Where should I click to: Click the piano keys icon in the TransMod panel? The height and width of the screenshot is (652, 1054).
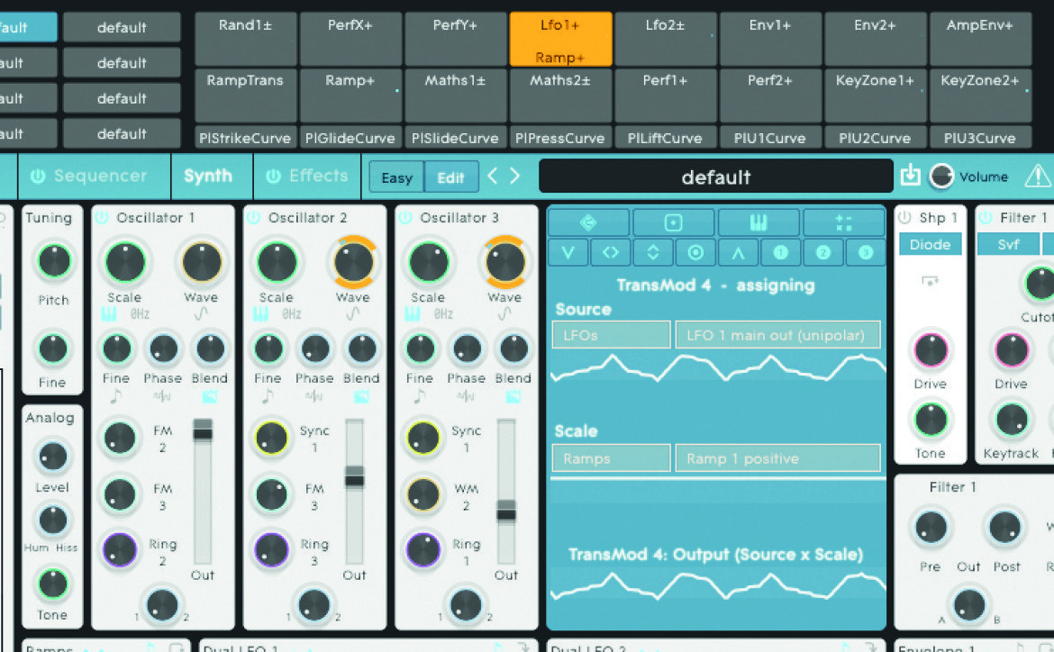coord(759,222)
